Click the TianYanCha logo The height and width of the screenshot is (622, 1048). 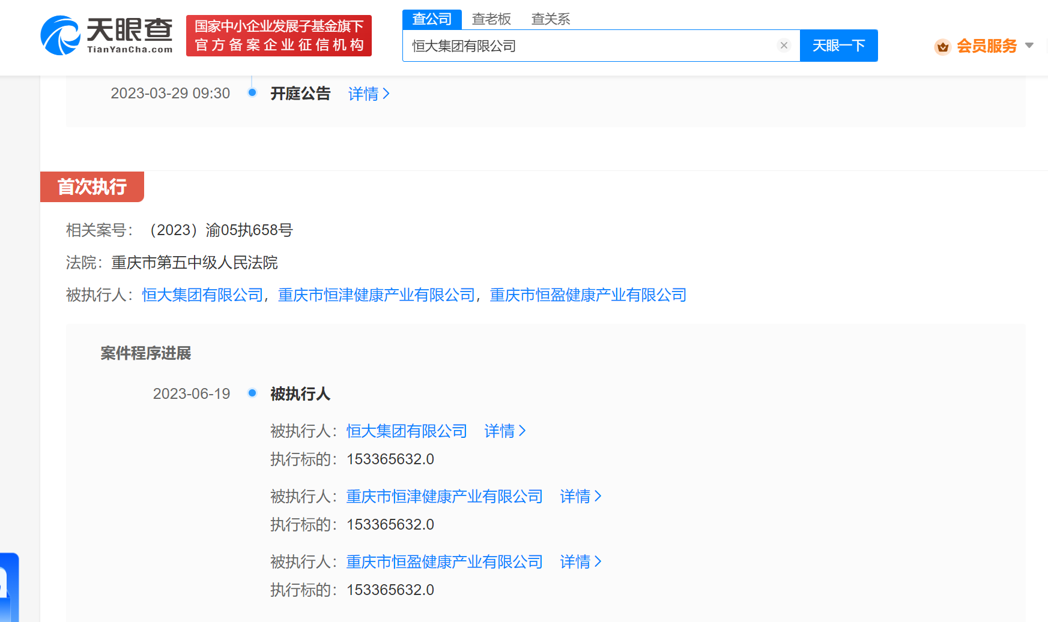click(x=106, y=36)
